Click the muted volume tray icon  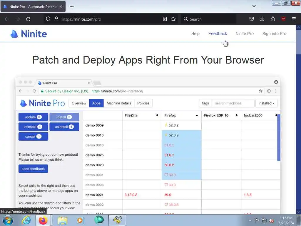271,220
